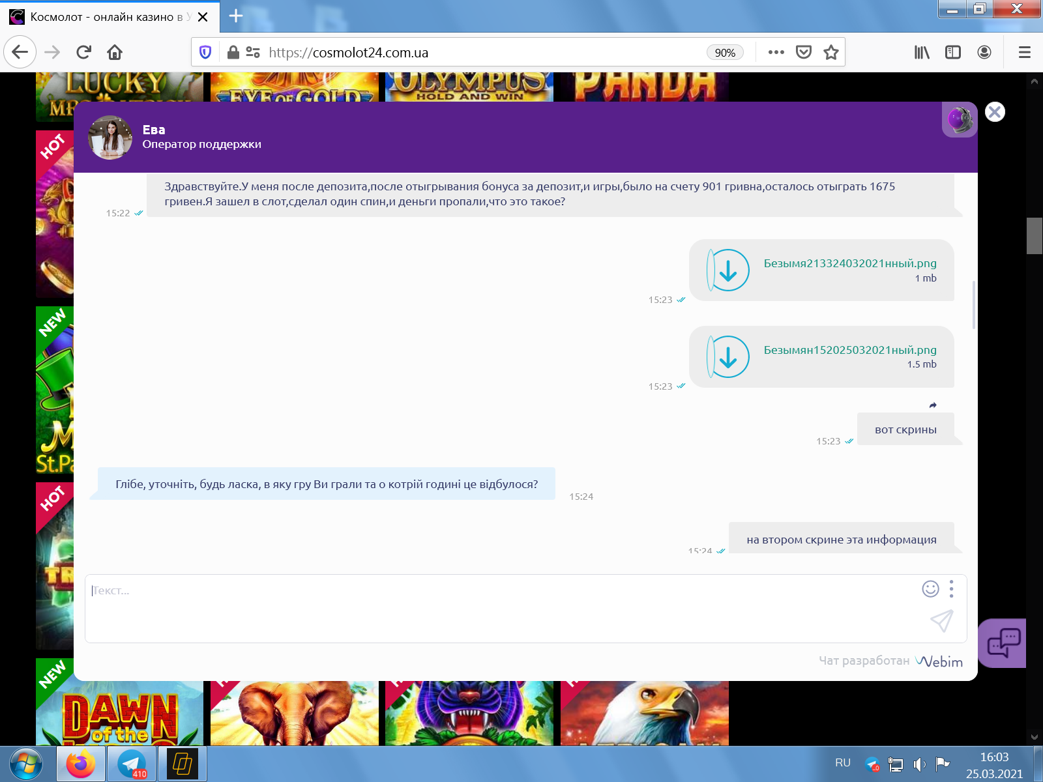Click operator message 'Глібе, уточніть...'
The image size is (1043, 782).
tap(327, 484)
